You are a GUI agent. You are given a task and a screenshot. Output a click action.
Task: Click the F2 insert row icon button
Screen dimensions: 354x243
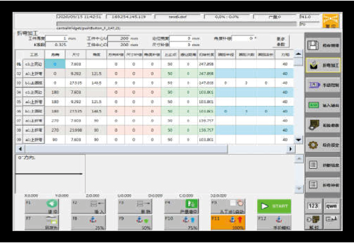click(88, 206)
